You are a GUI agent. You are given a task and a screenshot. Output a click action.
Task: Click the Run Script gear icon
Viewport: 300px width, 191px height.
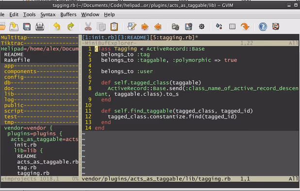[201, 26]
